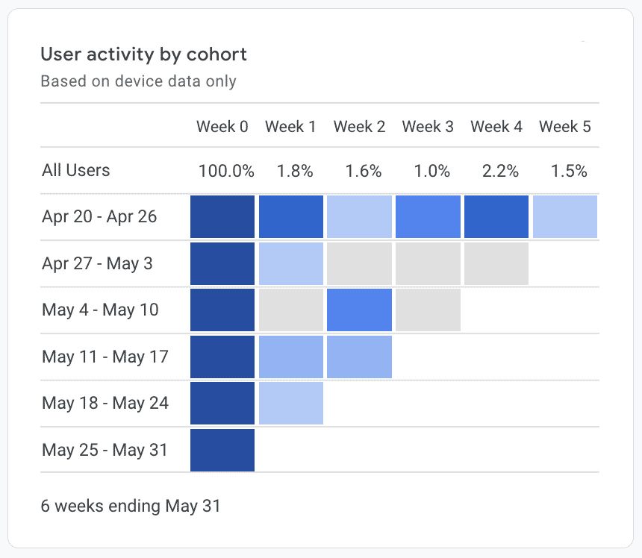642x558 pixels.
Task: Select Week 1 cell for Apr 20 - Apr 26
Action: click(x=291, y=217)
